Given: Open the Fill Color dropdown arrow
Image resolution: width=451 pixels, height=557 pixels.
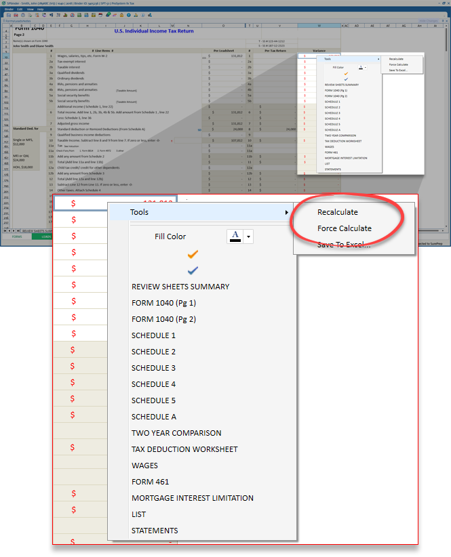Looking at the screenshot, I should click(x=249, y=236).
